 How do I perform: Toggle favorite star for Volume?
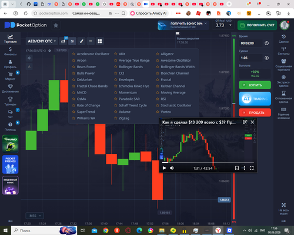click(x=116, y=112)
